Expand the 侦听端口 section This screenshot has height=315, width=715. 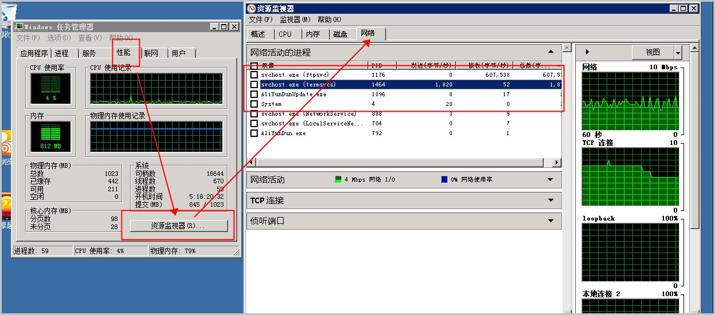(x=551, y=220)
